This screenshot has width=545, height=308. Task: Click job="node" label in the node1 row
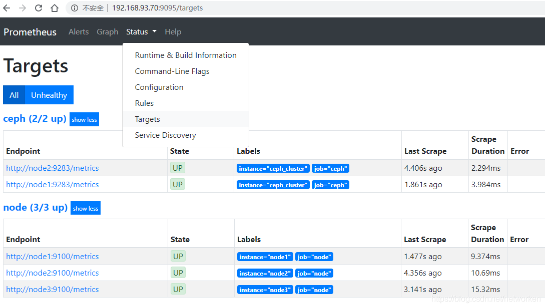pyautogui.click(x=314, y=257)
